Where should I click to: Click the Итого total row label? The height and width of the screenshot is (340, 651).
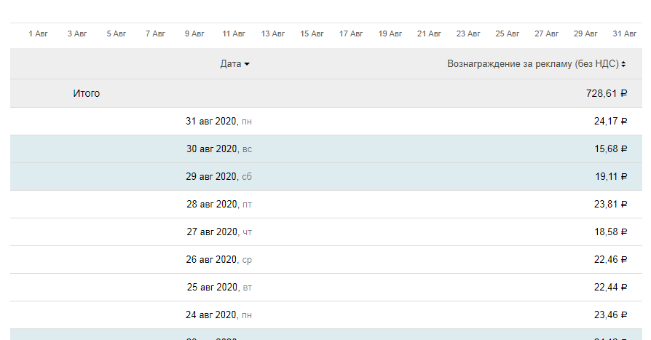point(87,93)
